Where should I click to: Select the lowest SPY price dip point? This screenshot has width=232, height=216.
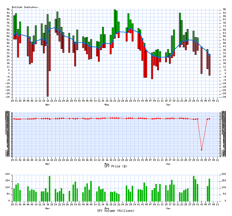(202, 150)
